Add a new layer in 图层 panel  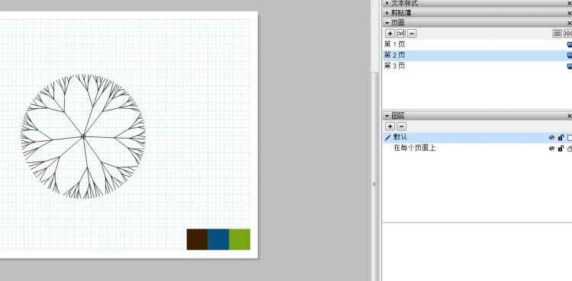(390, 126)
